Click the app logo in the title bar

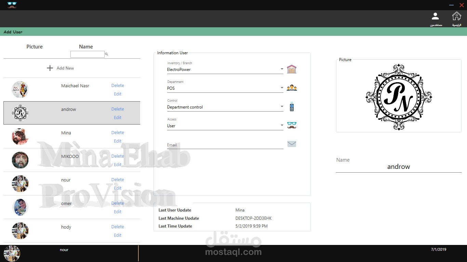click(x=12, y=5)
